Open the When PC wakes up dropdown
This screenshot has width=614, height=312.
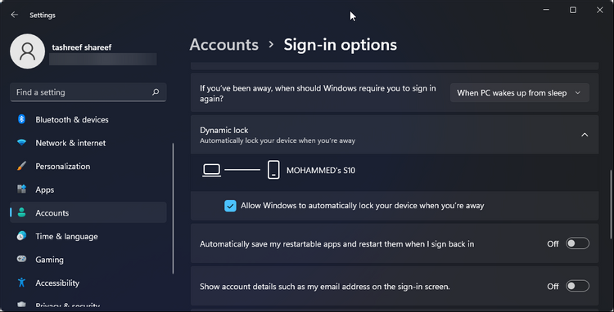tap(520, 93)
